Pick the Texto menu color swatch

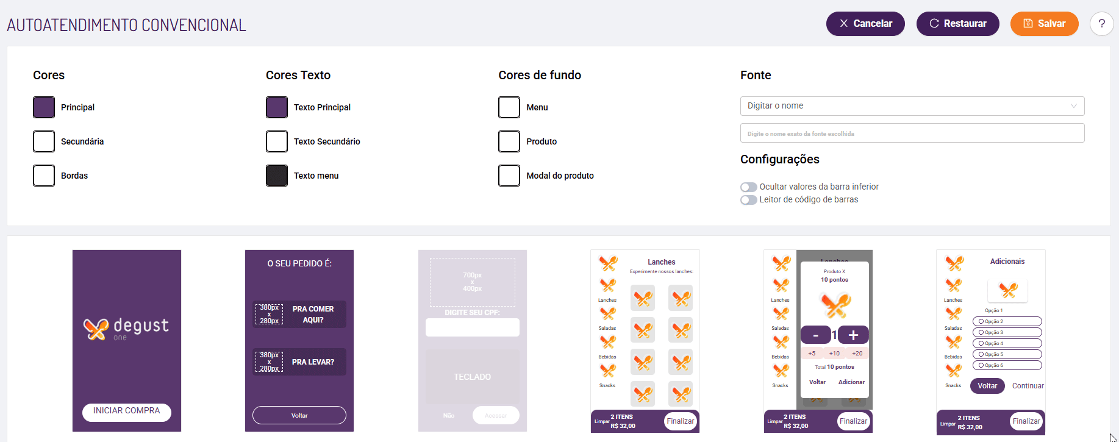[277, 176]
